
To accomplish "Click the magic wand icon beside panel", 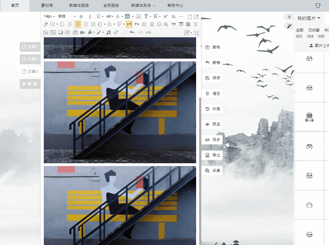I will (x=289, y=26).
